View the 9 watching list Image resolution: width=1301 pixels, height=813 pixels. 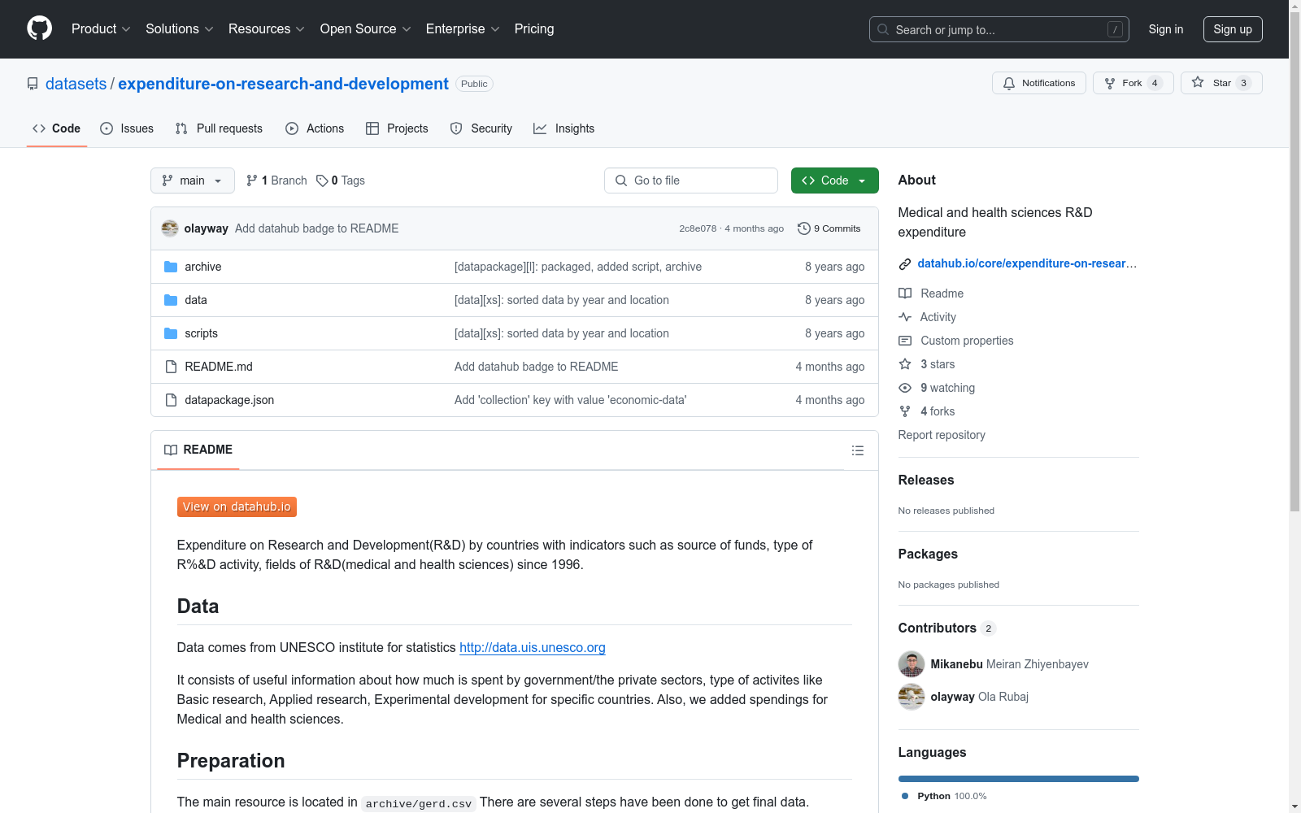(937, 388)
